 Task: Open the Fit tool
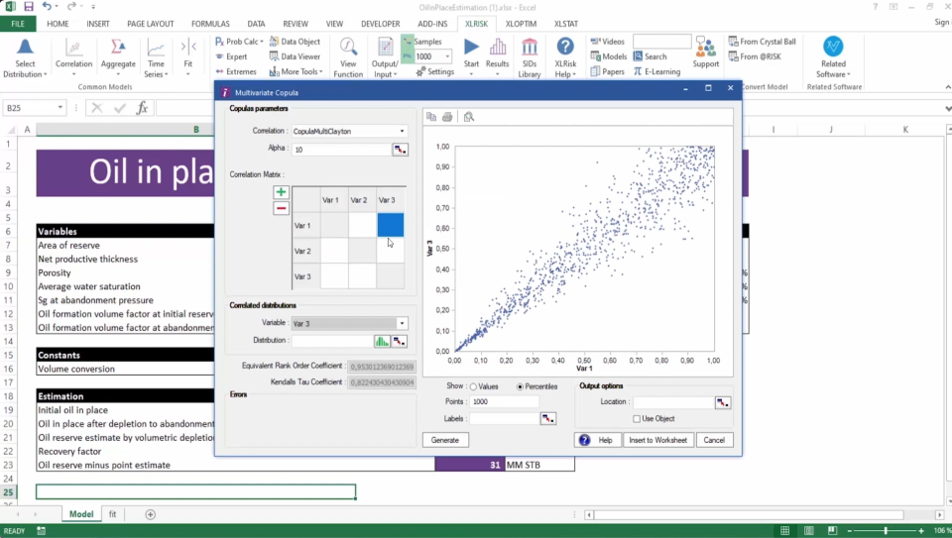[x=188, y=58]
